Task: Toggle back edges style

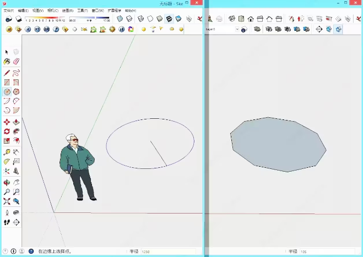Action: click(129, 19)
